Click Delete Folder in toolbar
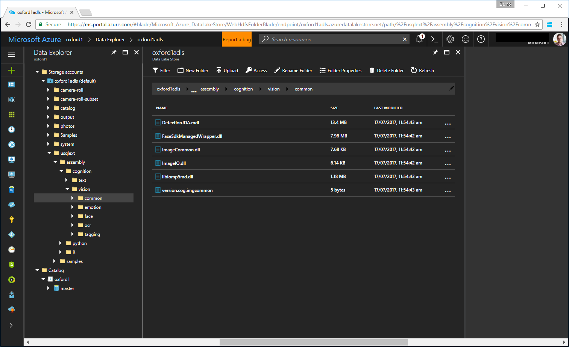The image size is (569, 347). [387, 70]
